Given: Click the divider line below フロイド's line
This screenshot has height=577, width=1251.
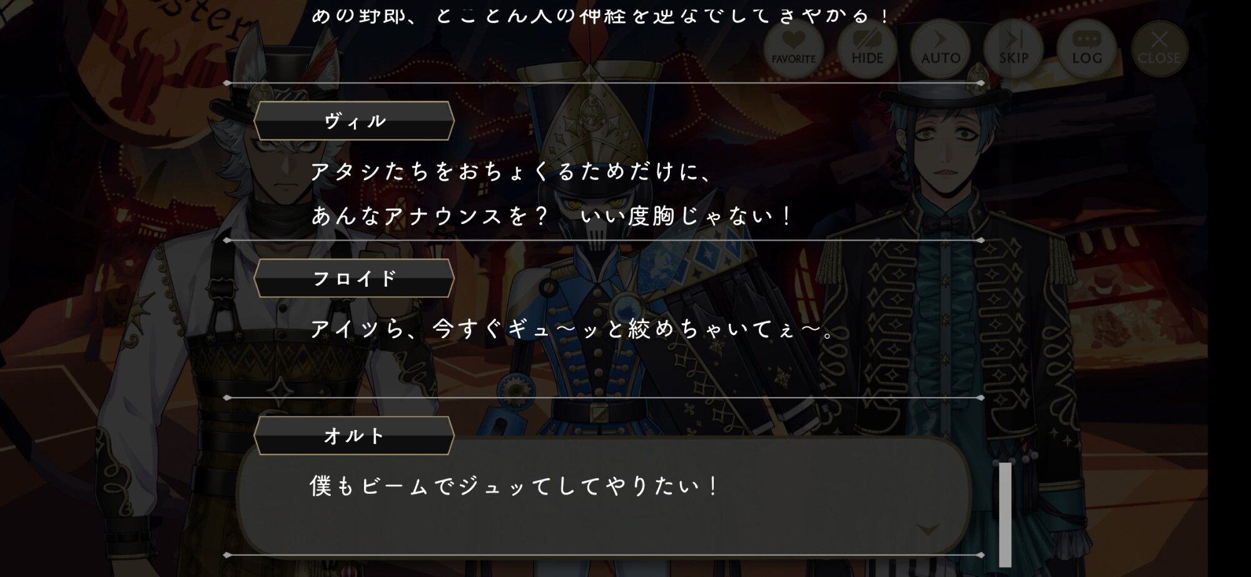Looking at the screenshot, I should (x=604, y=397).
